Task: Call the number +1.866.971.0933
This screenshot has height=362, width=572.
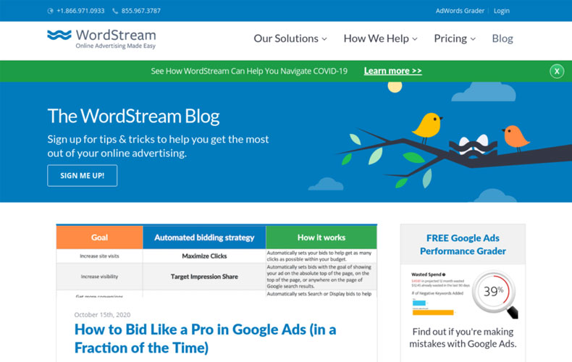Action: (x=80, y=11)
